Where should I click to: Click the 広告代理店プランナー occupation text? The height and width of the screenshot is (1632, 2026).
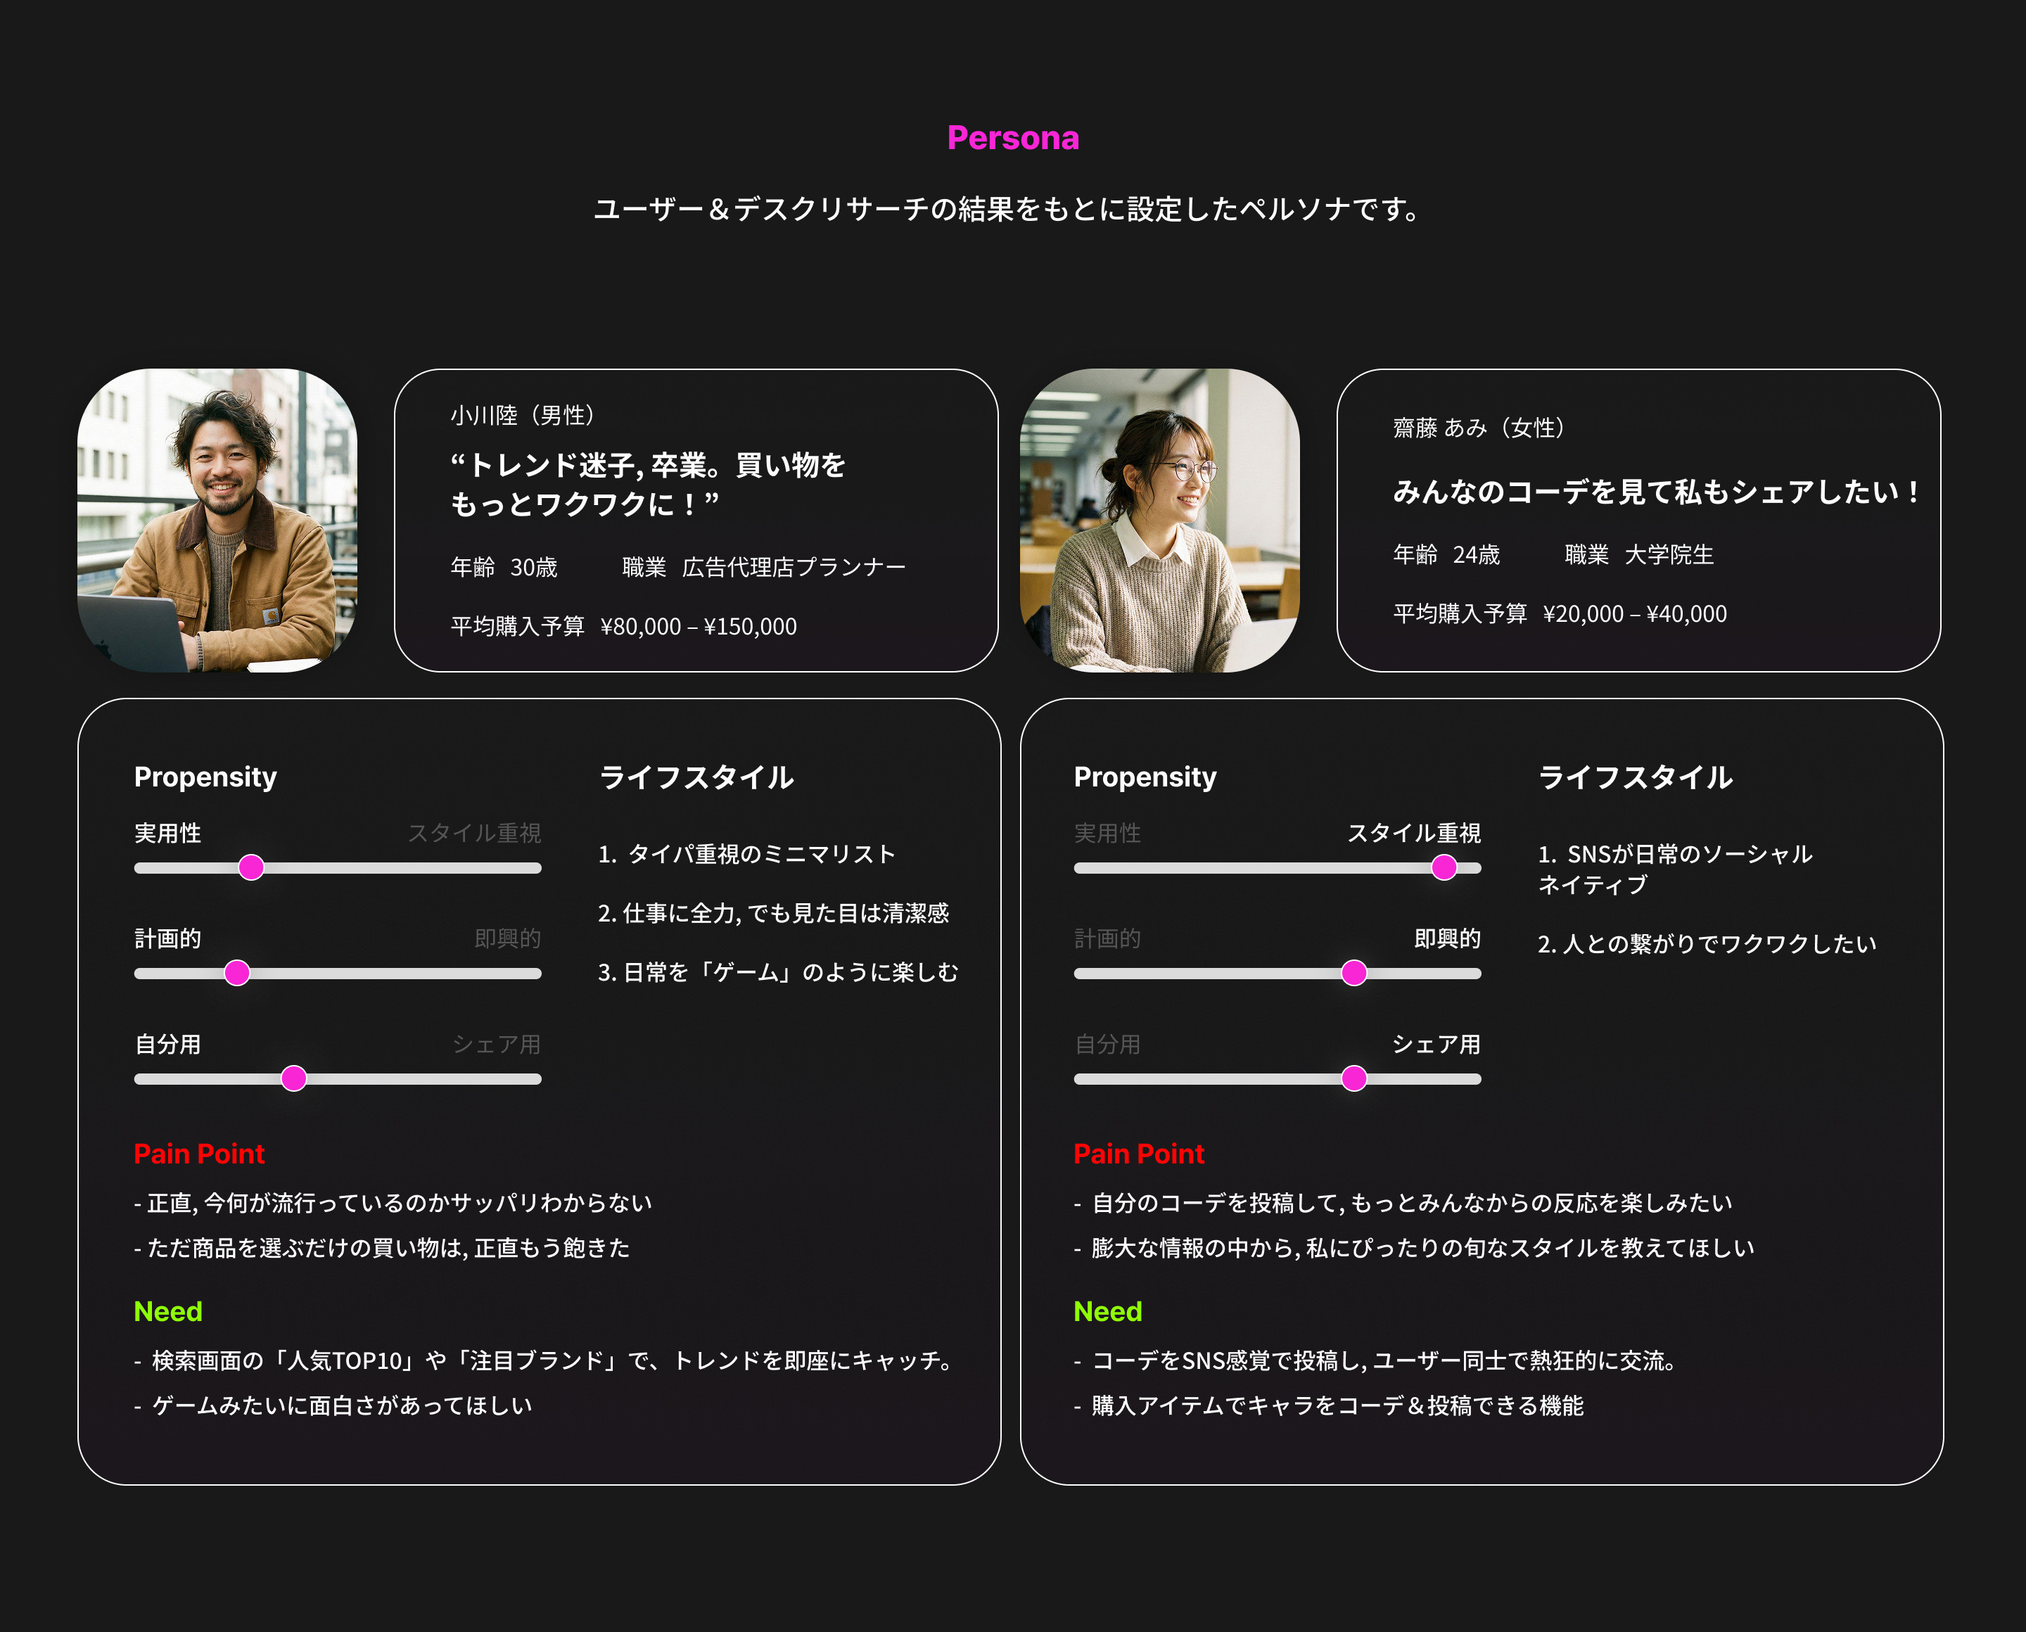tap(794, 567)
